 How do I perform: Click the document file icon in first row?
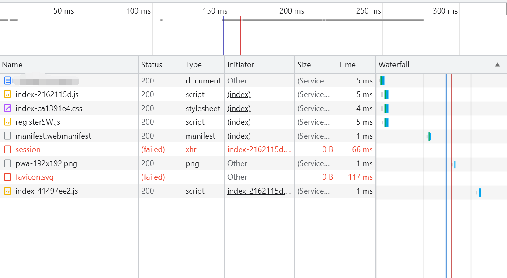pyautogui.click(x=7, y=81)
